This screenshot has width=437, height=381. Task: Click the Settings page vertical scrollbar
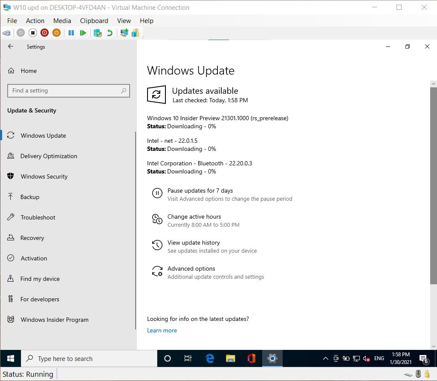point(434,186)
